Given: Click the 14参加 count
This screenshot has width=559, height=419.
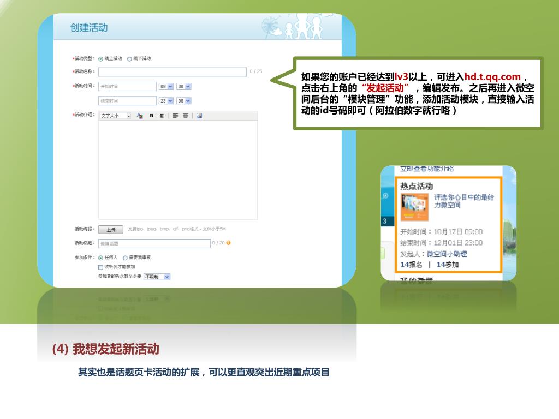Looking at the screenshot, I should tap(448, 265).
